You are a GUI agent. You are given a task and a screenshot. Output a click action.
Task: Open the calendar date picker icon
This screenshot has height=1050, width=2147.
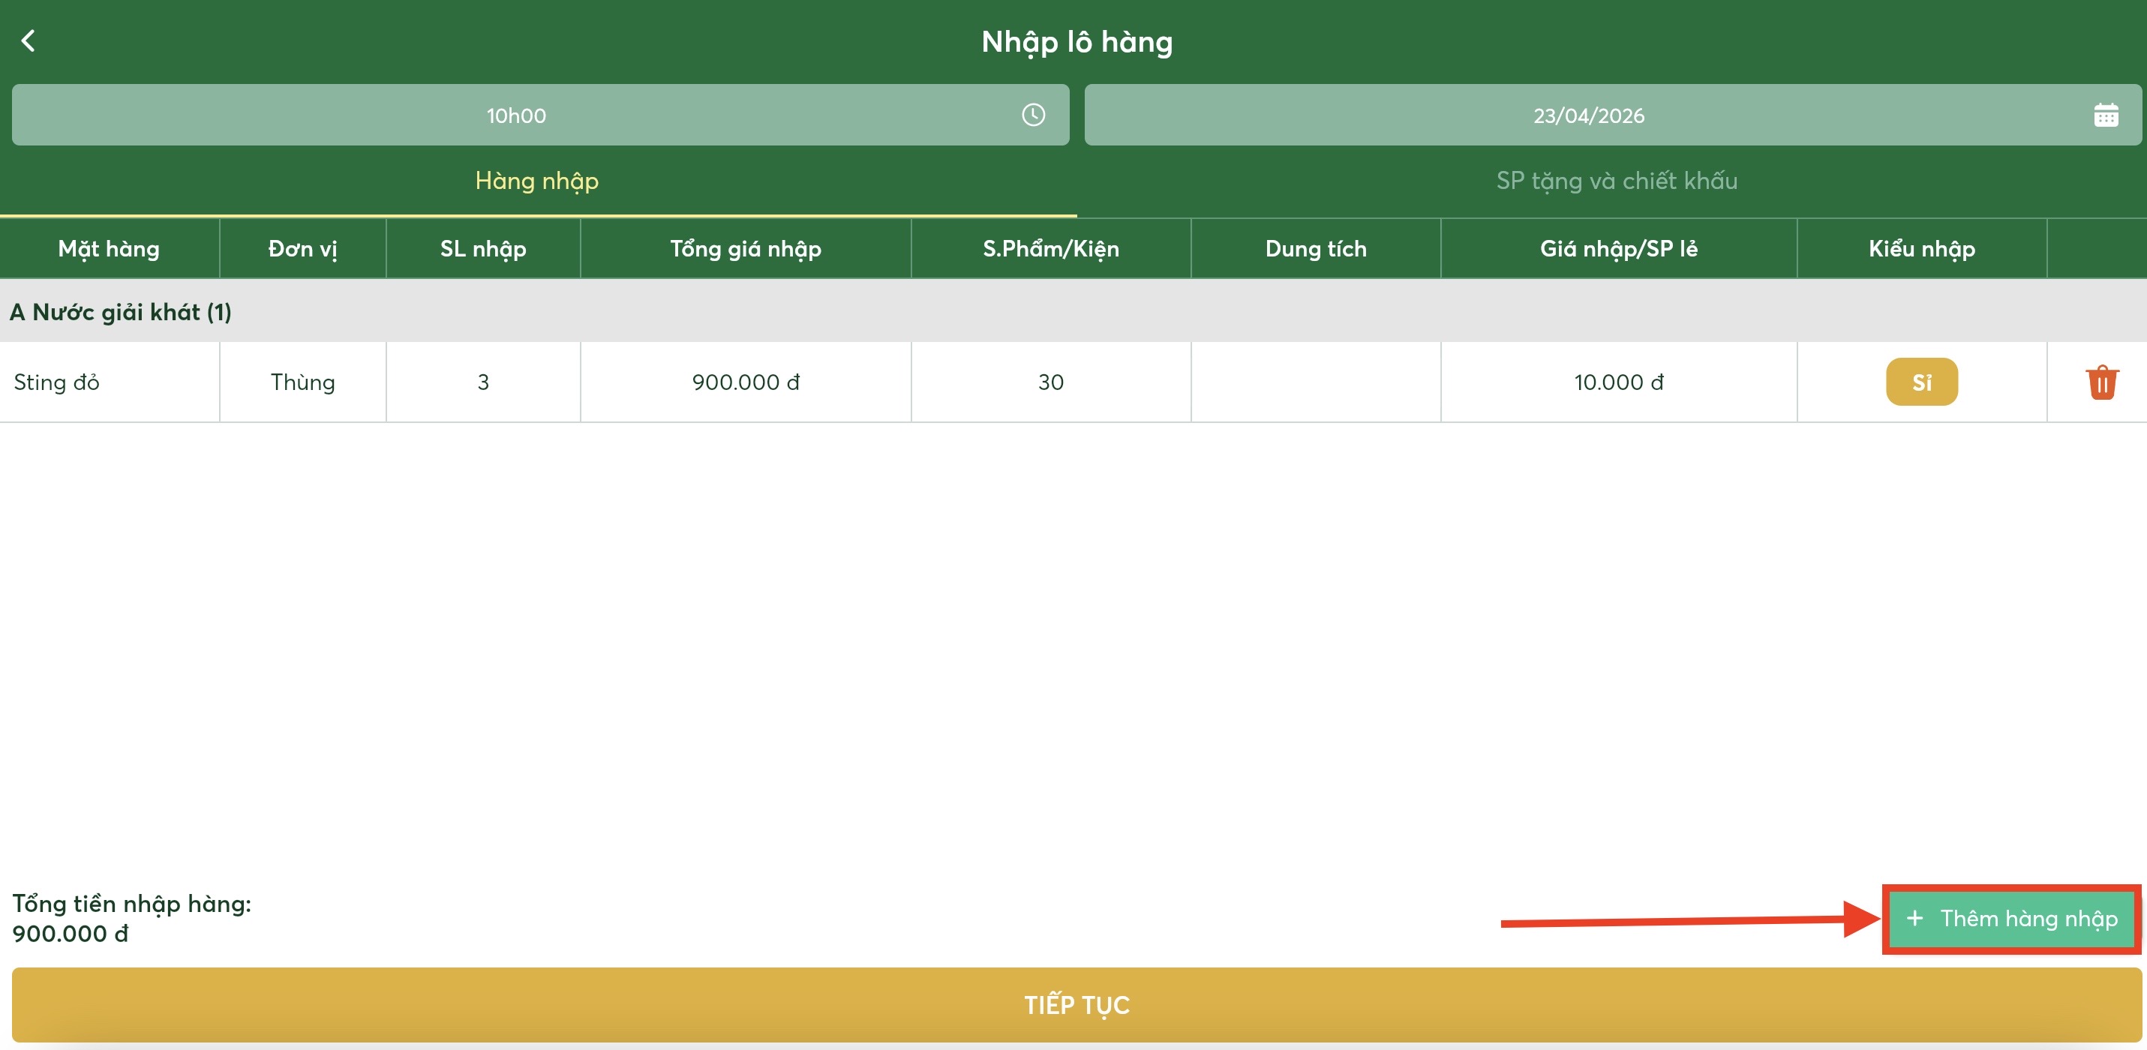pyautogui.click(x=2105, y=115)
